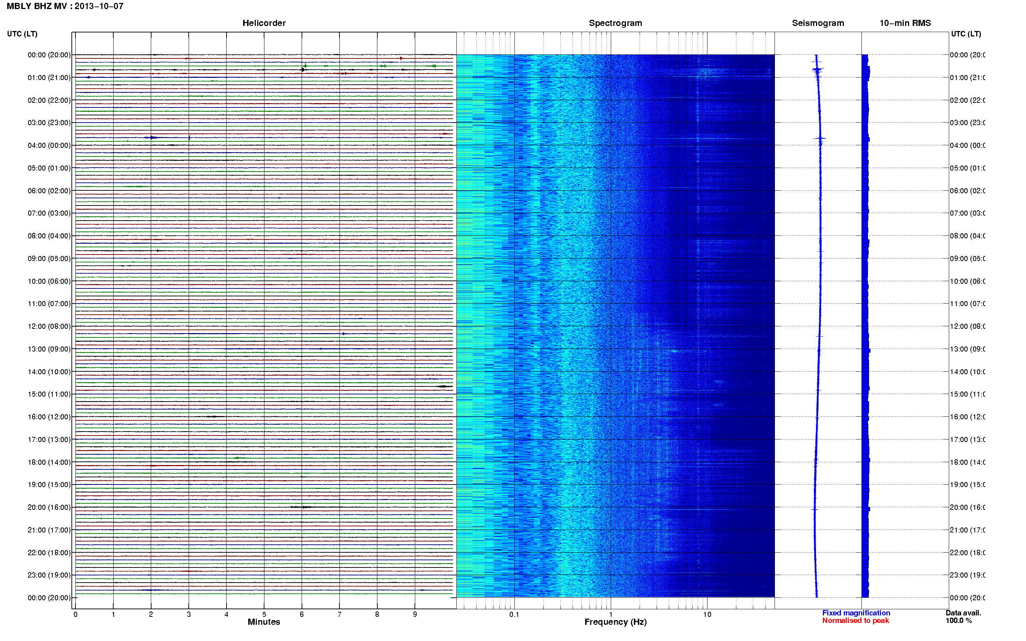Click the station title MBLY BHZ MV
The width and height of the screenshot is (1026, 641).
[36, 6]
